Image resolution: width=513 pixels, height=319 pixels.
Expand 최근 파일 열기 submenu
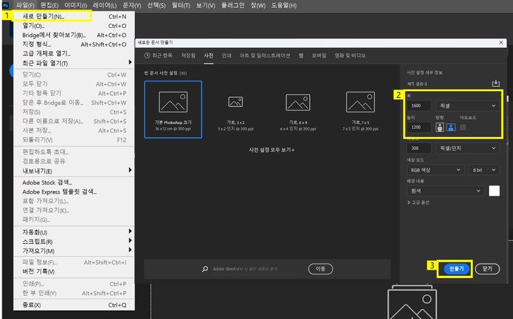tap(130, 62)
